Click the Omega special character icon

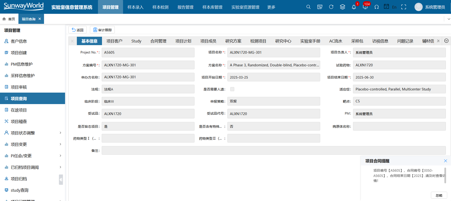pos(376,7)
